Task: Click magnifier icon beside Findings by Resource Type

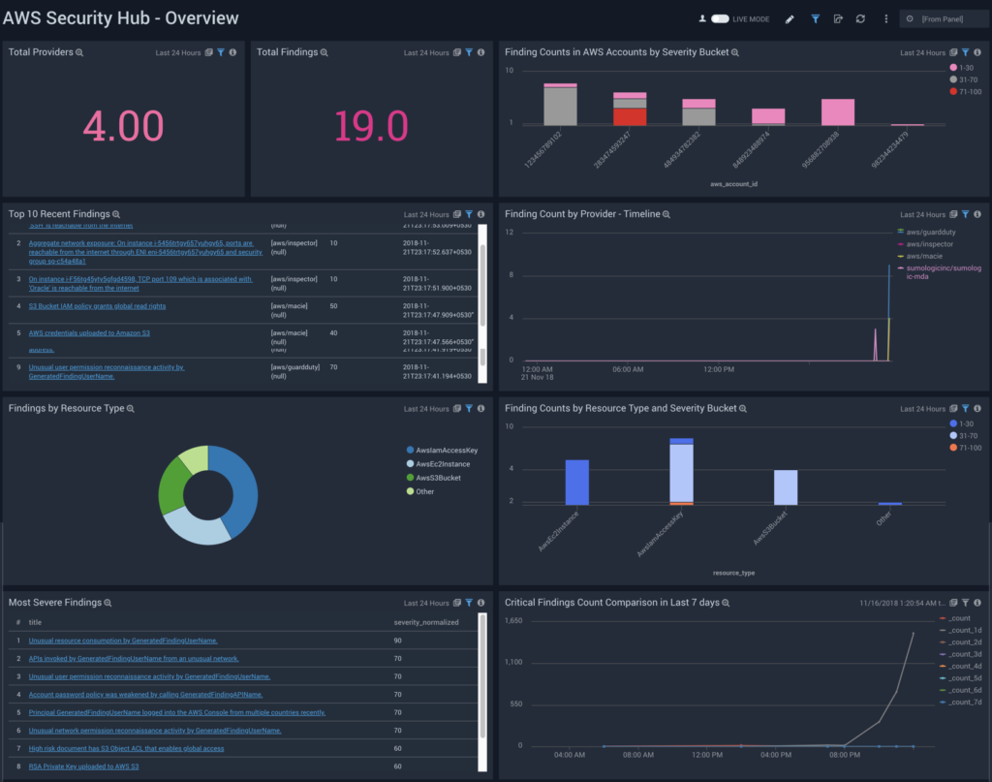Action: (131, 409)
